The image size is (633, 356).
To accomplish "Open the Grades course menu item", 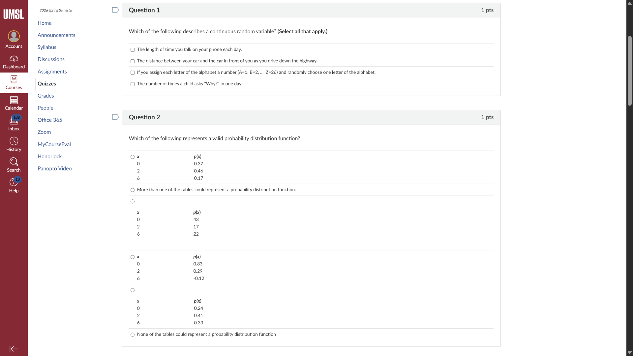I will (x=46, y=96).
